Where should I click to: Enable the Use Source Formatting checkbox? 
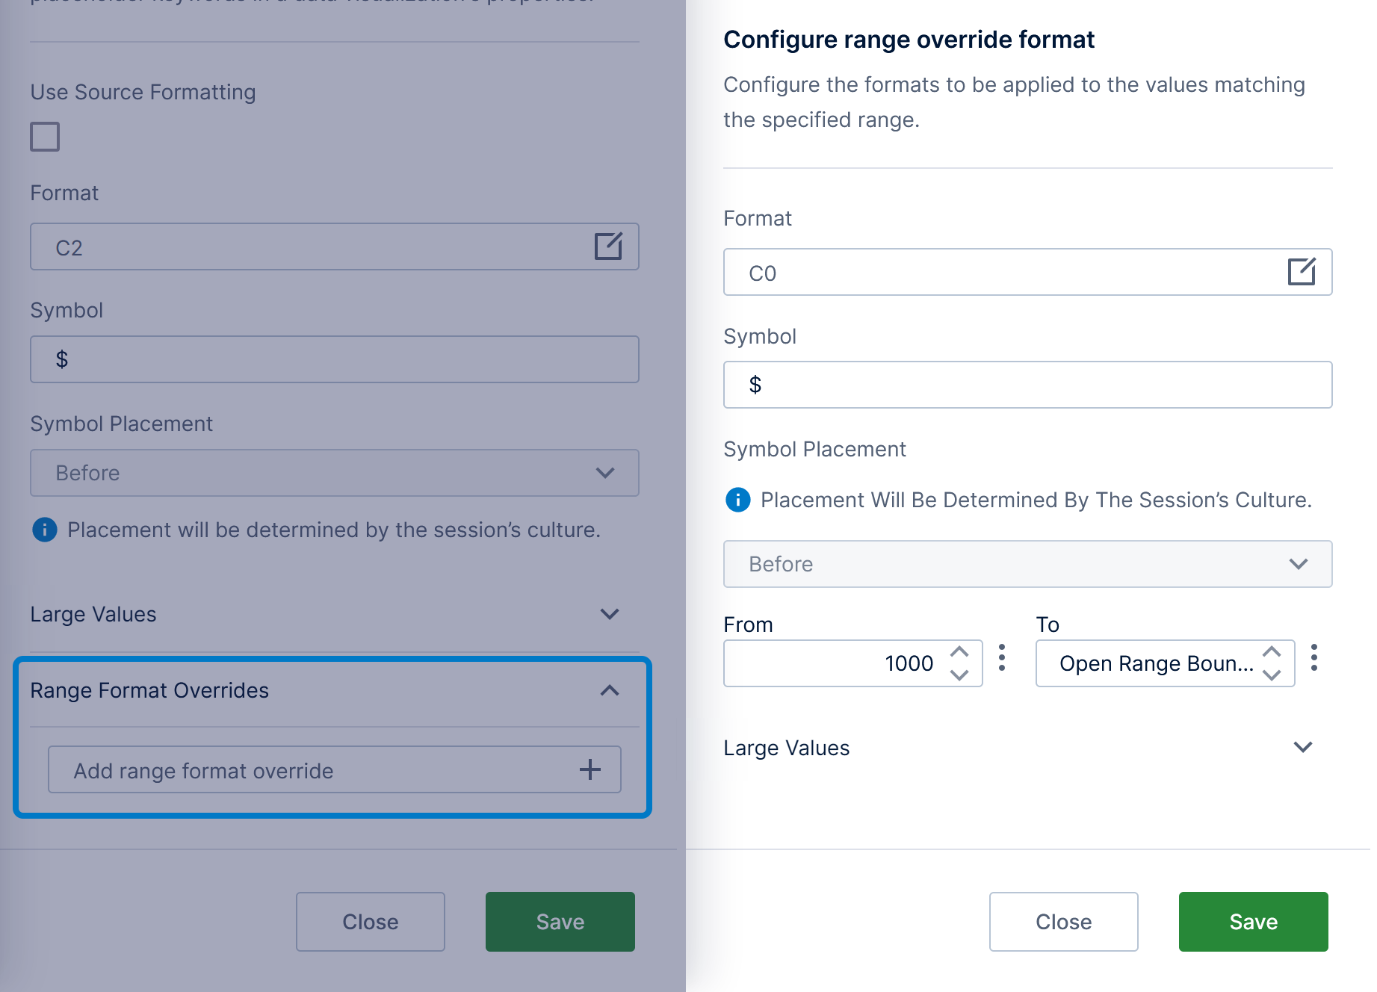tap(45, 137)
